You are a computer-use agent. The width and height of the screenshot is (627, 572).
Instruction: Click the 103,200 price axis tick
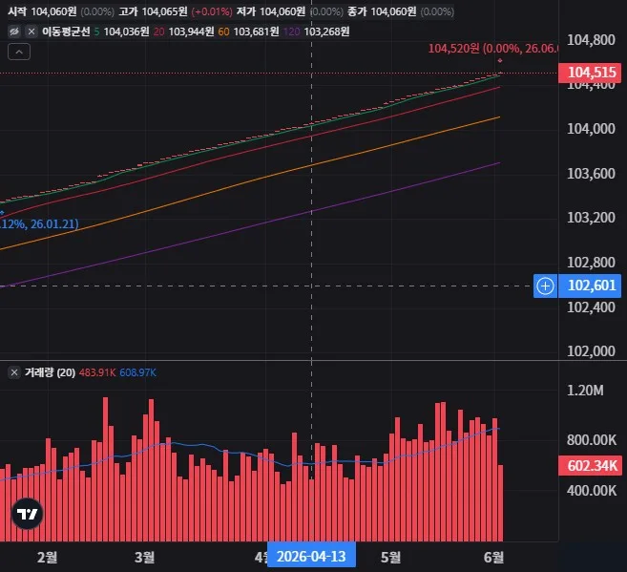[x=591, y=217]
